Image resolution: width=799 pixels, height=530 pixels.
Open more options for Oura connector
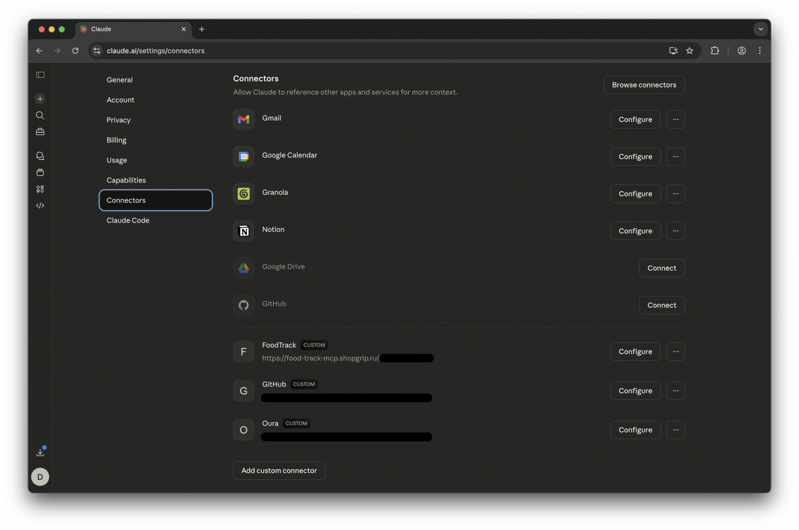click(676, 430)
